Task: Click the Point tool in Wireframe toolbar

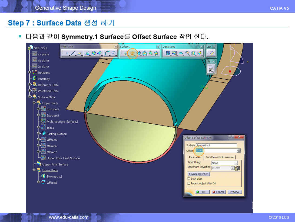Action: (67, 54)
